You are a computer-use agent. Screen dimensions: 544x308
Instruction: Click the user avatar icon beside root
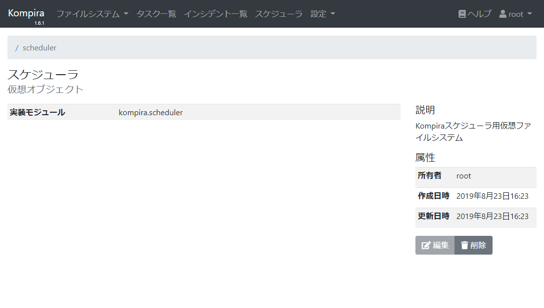[503, 14]
